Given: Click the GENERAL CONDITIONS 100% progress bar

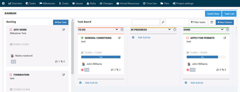Looking at the screenshot, I should point(101,57).
